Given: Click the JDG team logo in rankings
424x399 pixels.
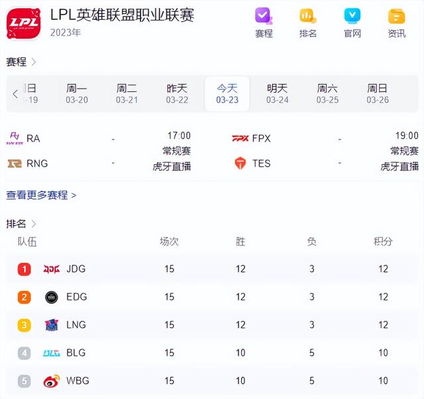Looking at the screenshot, I should coord(52,269).
